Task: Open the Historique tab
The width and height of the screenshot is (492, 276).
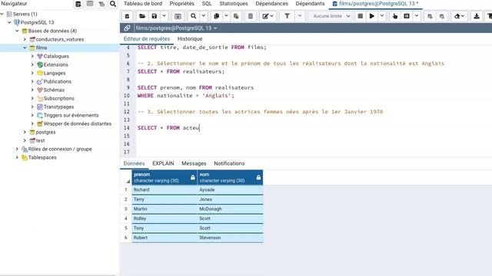Action: pyautogui.click(x=190, y=39)
